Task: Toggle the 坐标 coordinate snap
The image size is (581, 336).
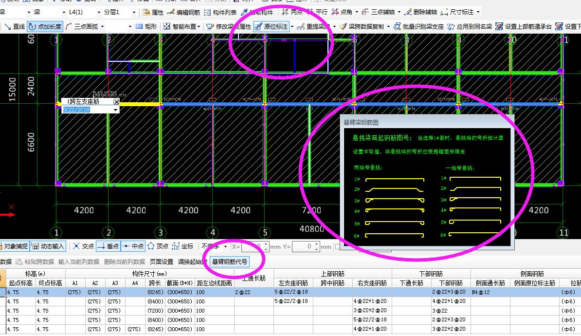Action: coord(182,246)
